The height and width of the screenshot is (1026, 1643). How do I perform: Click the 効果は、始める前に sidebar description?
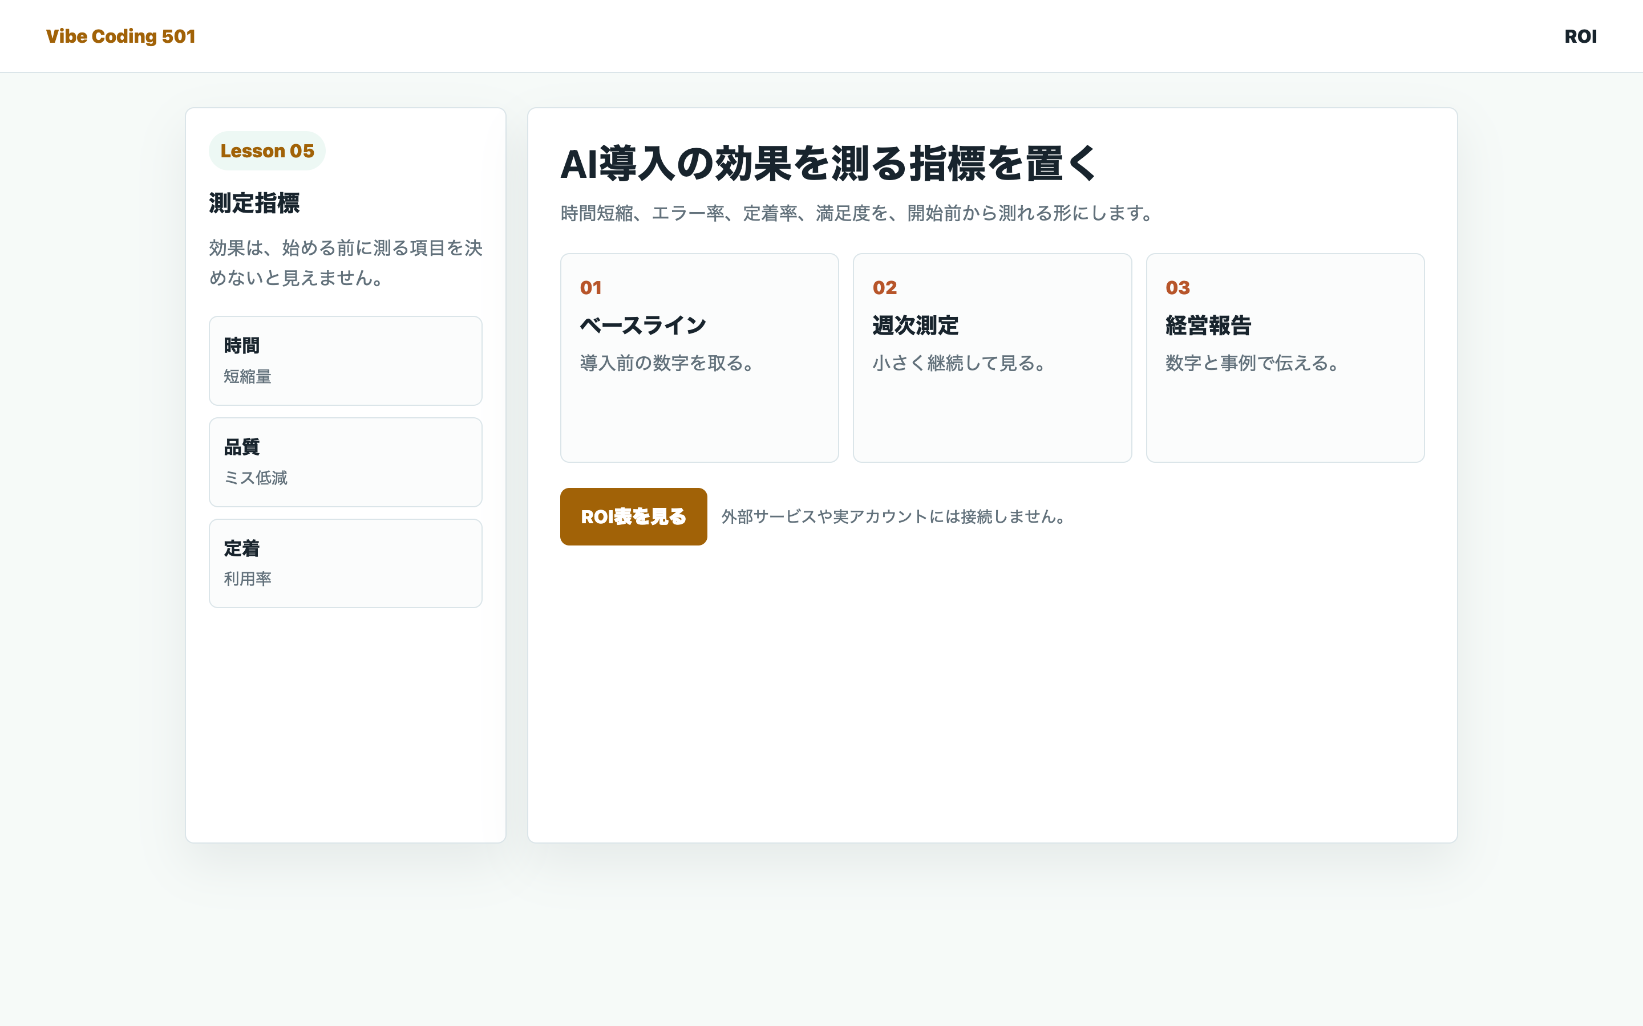(x=346, y=263)
